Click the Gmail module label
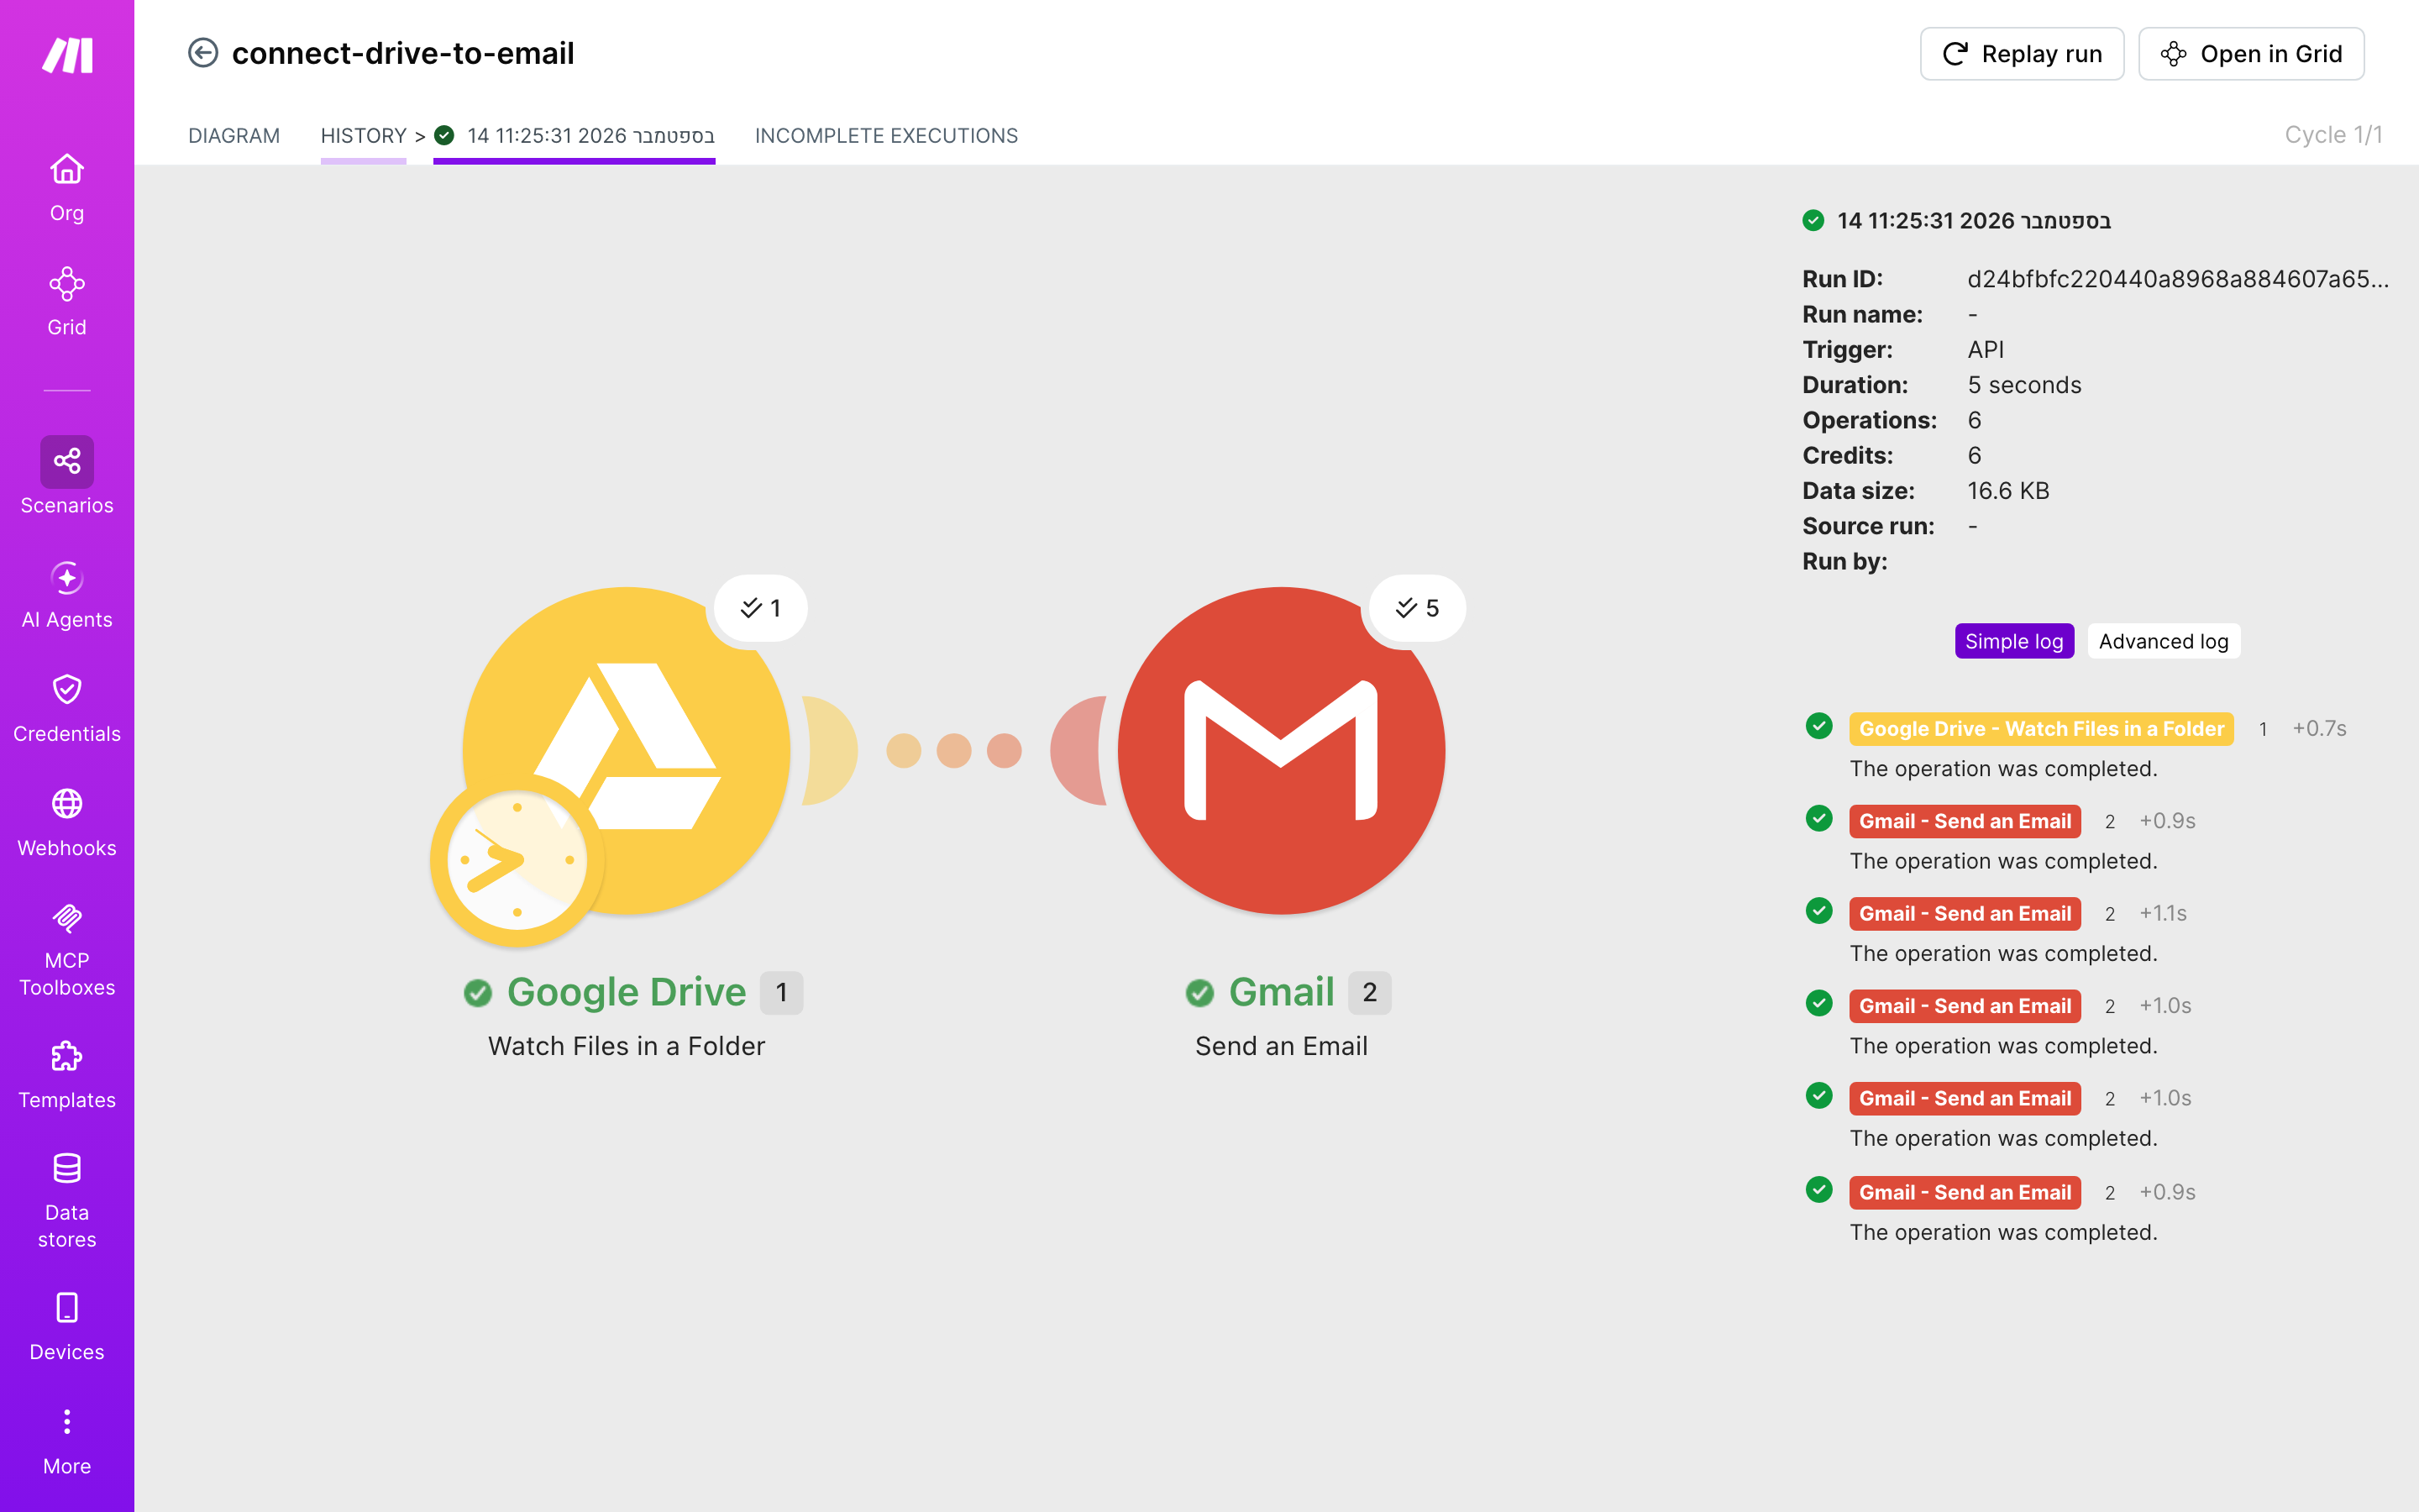 [1282, 992]
